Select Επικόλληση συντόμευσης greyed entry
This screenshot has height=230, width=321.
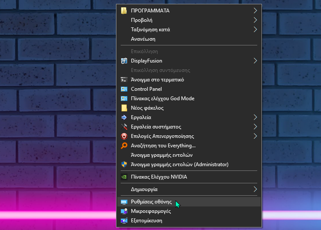(189, 70)
